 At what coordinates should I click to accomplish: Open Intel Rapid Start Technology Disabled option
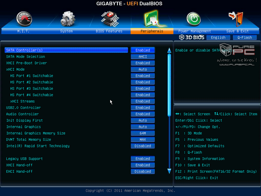(143, 146)
